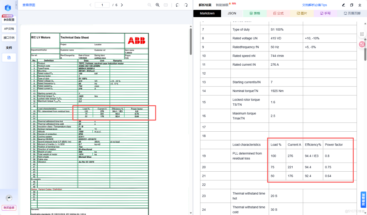The width and height of the screenshot is (367, 215).
Task: Click inside the page number input field
Action: (103, 5)
